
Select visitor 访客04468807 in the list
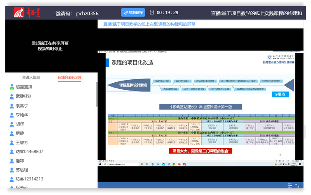point(30,152)
